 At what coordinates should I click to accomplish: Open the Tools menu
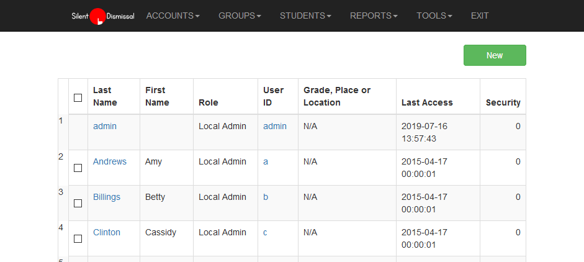434,16
